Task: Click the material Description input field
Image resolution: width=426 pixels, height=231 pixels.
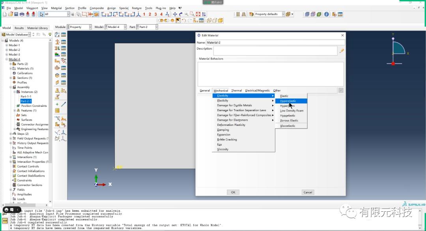Action: 275,50
